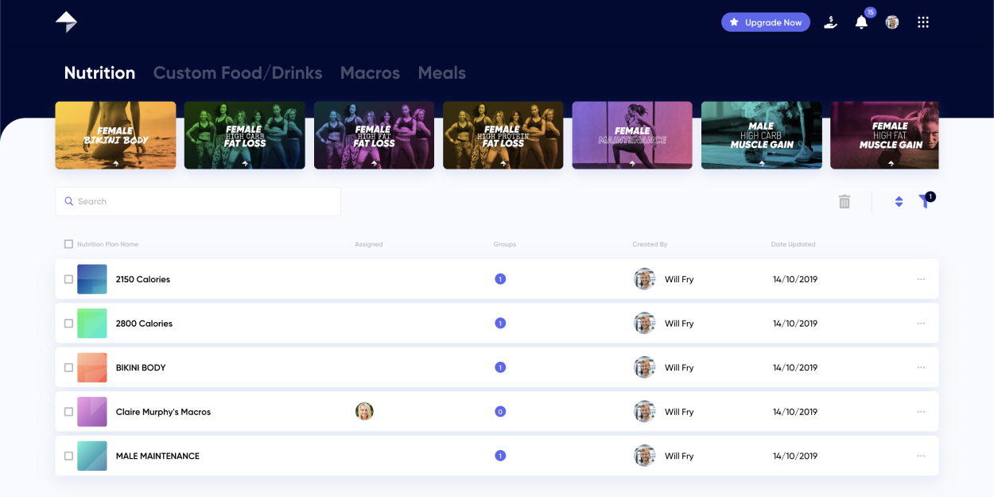This screenshot has width=994, height=497.
Task: Click 14/10/2019 date on BIKINI BODY row
Action: click(x=795, y=367)
